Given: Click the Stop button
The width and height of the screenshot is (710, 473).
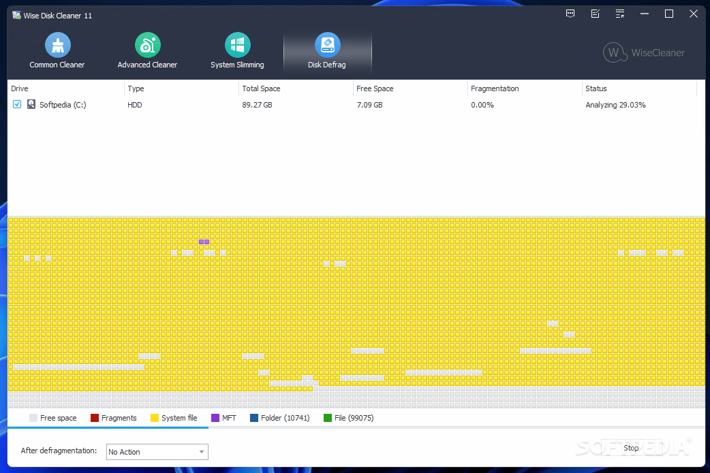Looking at the screenshot, I should [x=631, y=448].
